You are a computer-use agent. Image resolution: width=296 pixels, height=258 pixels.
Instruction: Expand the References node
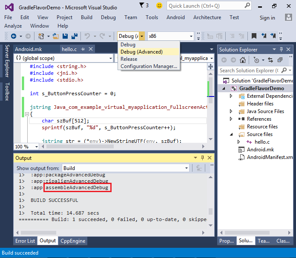pyautogui.click(x=231, y=119)
